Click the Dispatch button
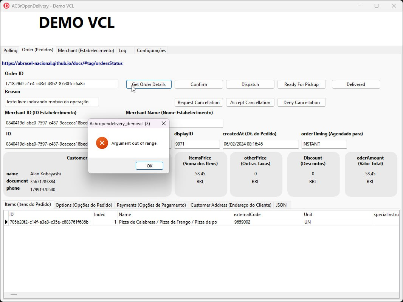 coord(250,84)
